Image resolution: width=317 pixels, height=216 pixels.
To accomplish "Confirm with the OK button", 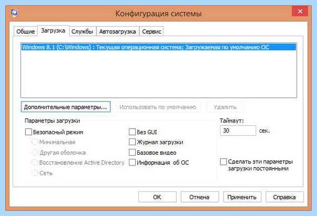I will point(157,197).
